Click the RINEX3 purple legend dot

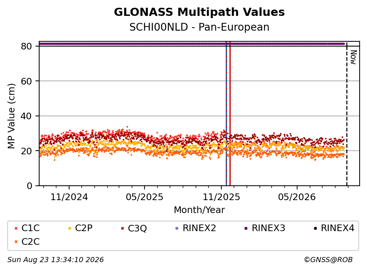point(246,228)
